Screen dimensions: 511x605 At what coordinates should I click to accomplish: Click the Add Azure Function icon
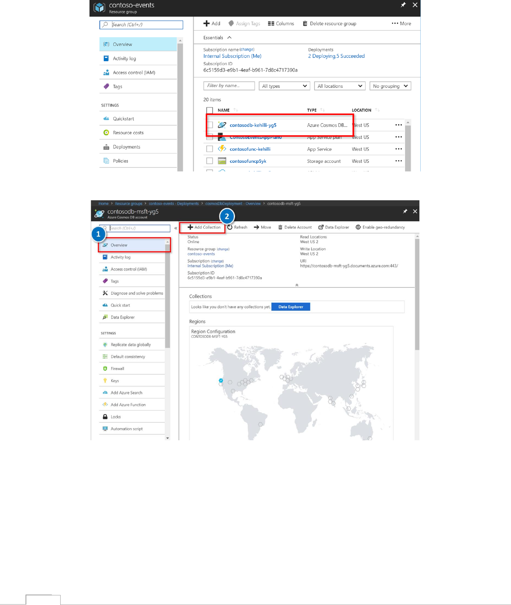[x=105, y=405]
